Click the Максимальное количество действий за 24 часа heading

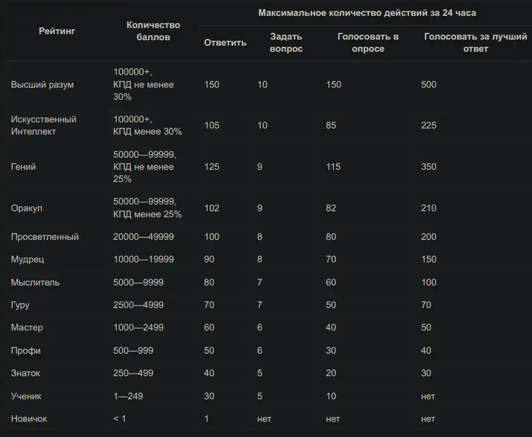point(367,13)
